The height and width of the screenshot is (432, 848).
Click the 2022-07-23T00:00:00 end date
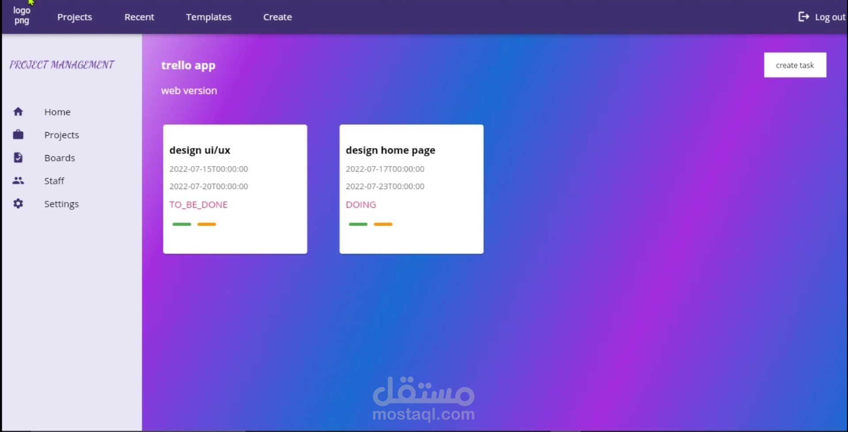[385, 186]
